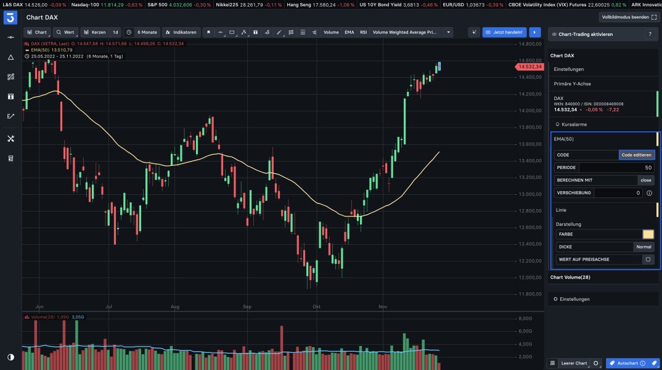Click the Jetzt handeln! button
This screenshot has height=370, width=662.
[504, 32]
